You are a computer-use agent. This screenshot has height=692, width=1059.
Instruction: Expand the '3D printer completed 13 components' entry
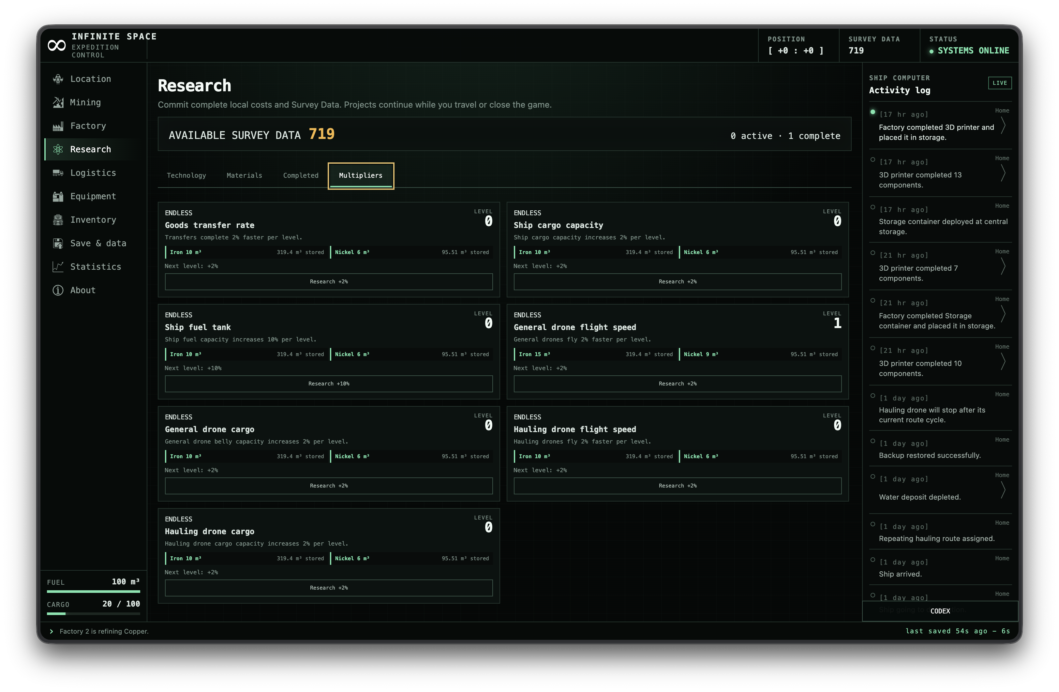tap(1003, 173)
